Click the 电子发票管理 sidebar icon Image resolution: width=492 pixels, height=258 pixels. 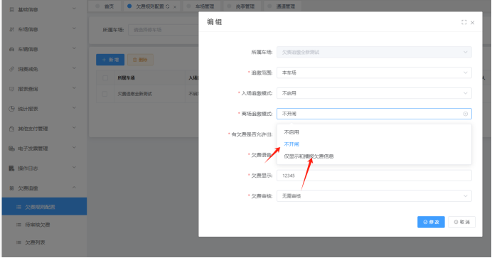pos(11,149)
